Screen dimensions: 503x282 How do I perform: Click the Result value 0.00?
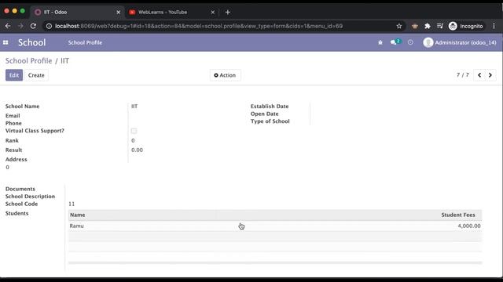pyautogui.click(x=137, y=150)
